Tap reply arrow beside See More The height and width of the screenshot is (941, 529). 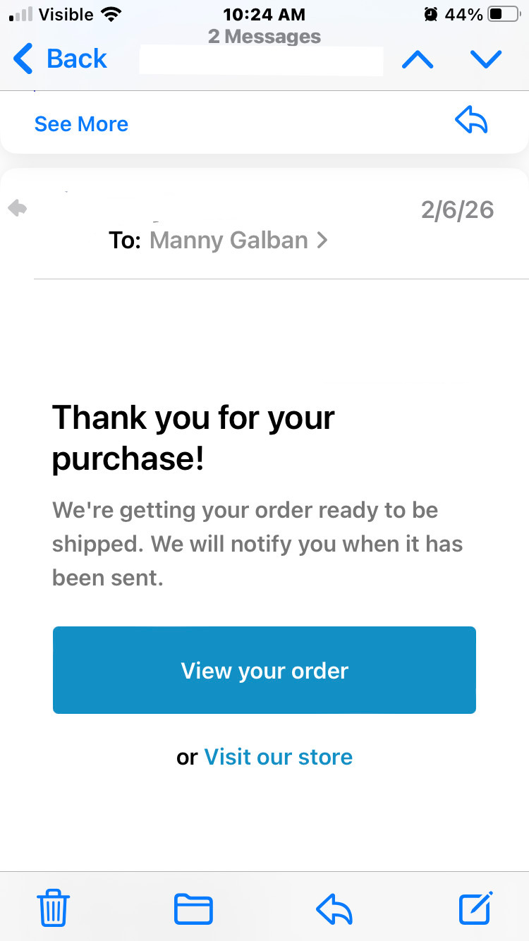coord(471,123)
